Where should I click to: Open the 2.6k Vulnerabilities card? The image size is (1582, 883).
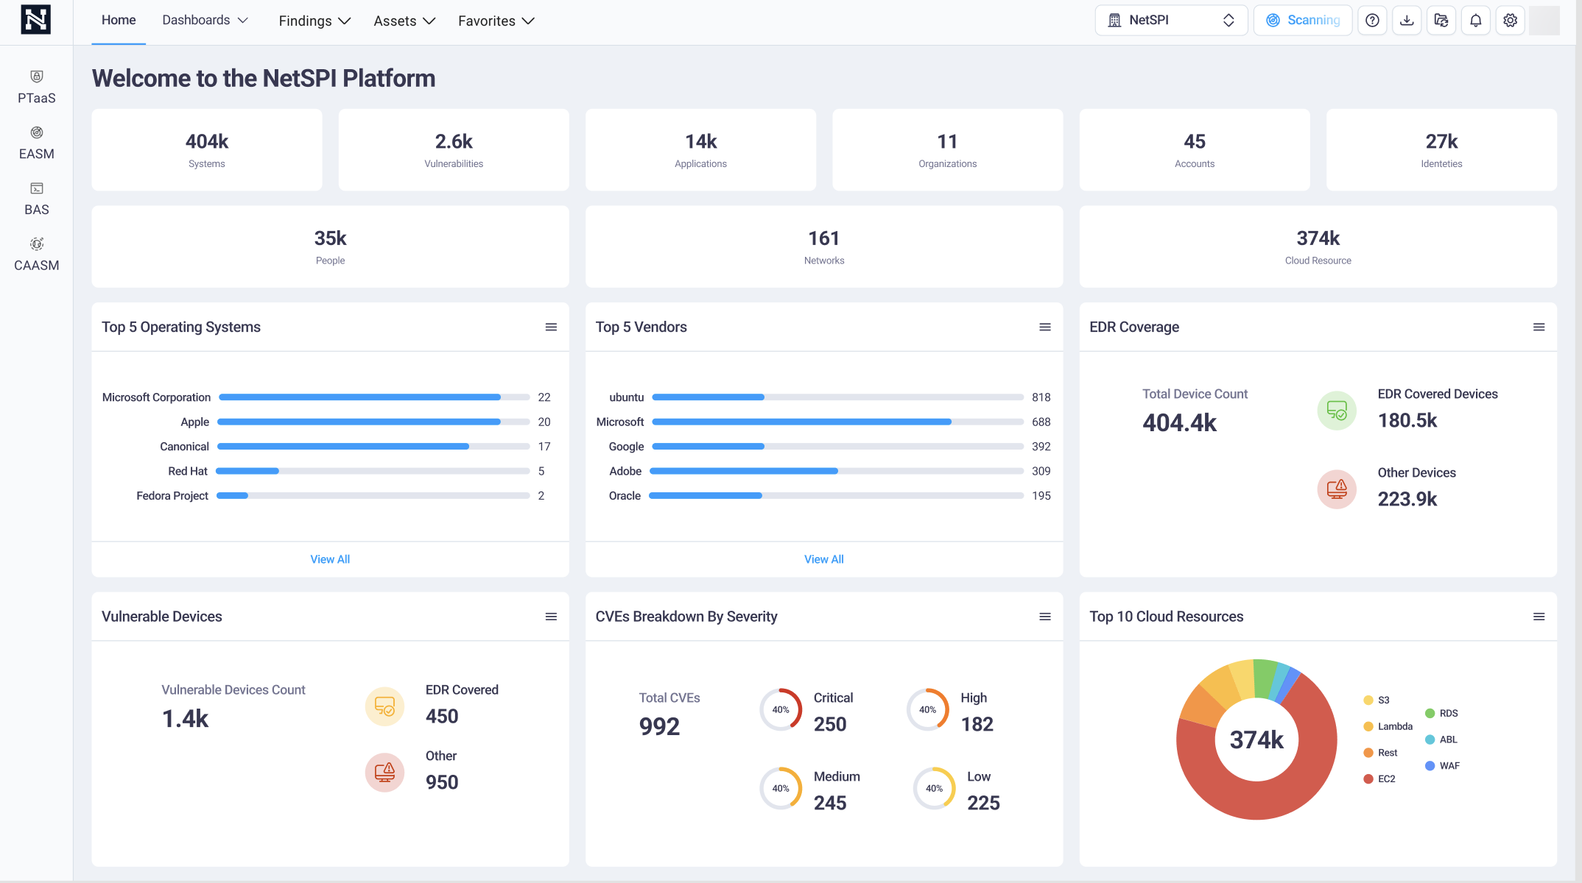(x=454, y=150)
